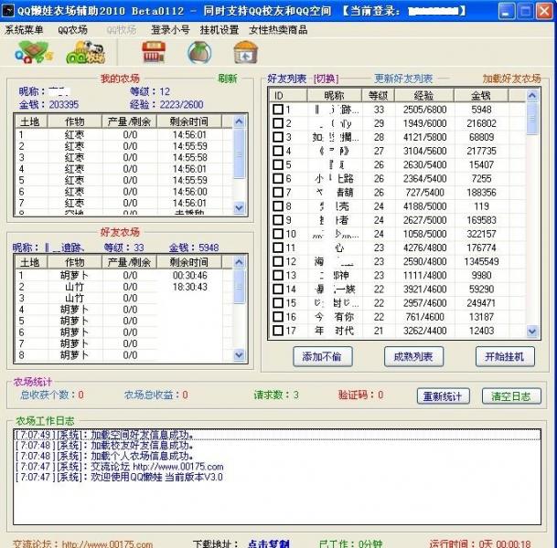The image size is (557, 548).
Task: Click the 点击复制 download link
Action: (269, 543)
